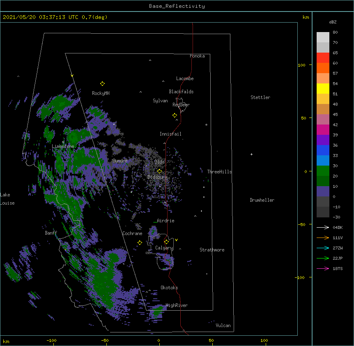Viewport: 354px width, 346px height.
Task: Click the Innisfail city label
Action: click(170, 134)
